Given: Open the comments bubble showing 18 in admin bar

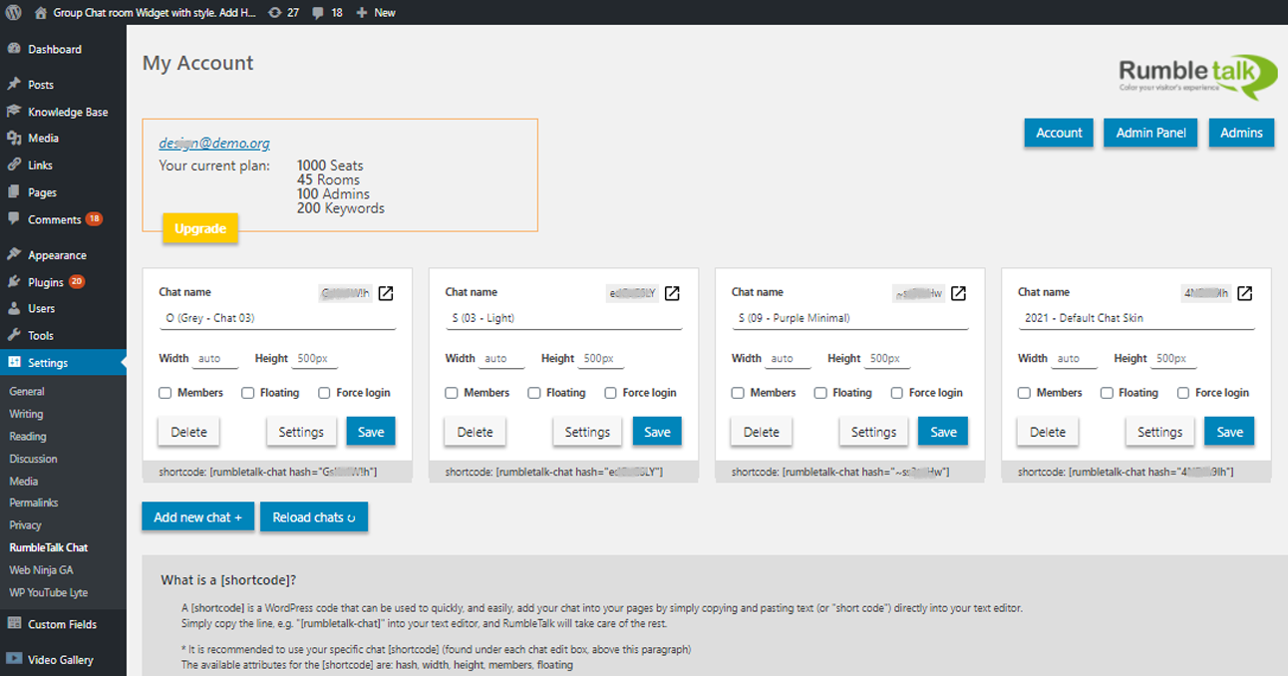Looking at the screenshot, I should (328, 12).
